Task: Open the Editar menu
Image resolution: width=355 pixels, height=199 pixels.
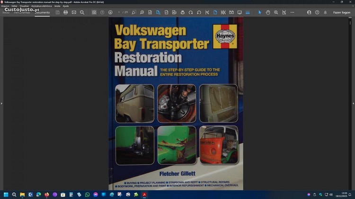Action: pos(14,6)
